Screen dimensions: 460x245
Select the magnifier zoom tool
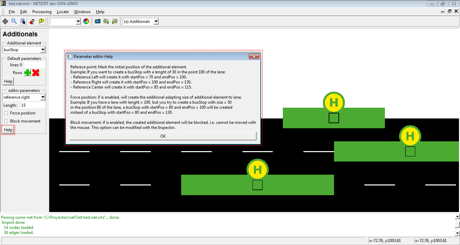tap(14, 21)
